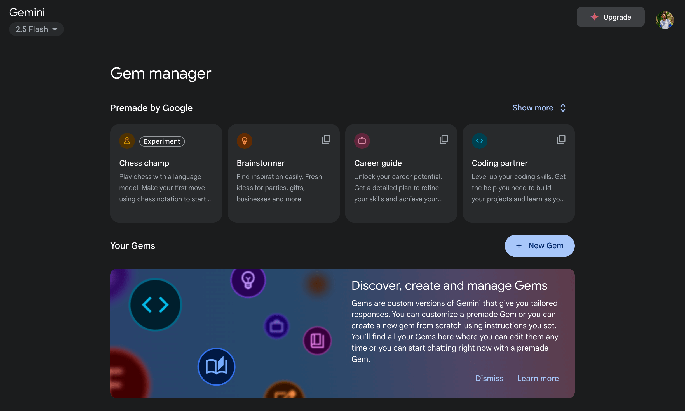Image resolution: width=685 pixels, height=411 pixels.
Task: Copy the Coding partner gem
Action: (561, 140)
